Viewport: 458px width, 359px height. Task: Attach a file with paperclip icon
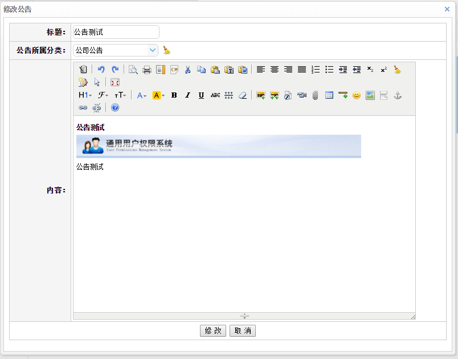(316, 95)
